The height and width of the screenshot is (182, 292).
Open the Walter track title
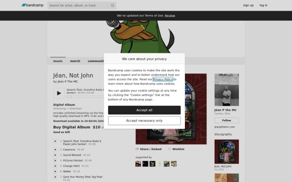click(x=67, y=171)
